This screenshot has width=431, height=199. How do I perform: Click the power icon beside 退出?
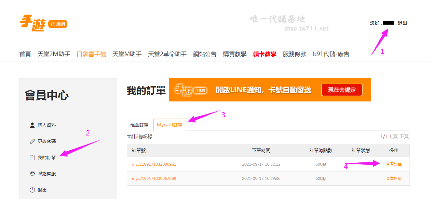click(x=32, y=190)
